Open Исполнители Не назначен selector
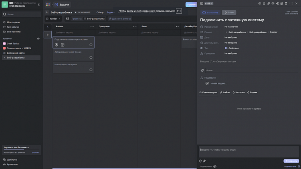Image resolution: width=301 pixels, height=169 pixels. (x=231, y=27)
